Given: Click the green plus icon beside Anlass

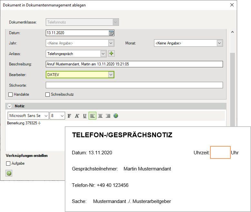Looking at the screenshot, I should point(112,53).
